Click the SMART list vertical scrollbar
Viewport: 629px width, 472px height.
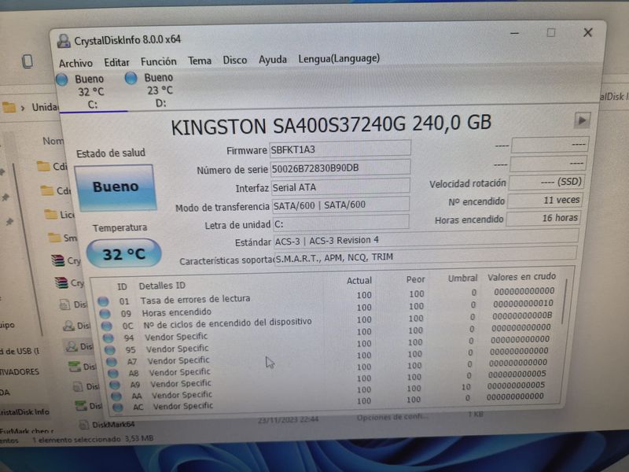[x=565, y=301]
